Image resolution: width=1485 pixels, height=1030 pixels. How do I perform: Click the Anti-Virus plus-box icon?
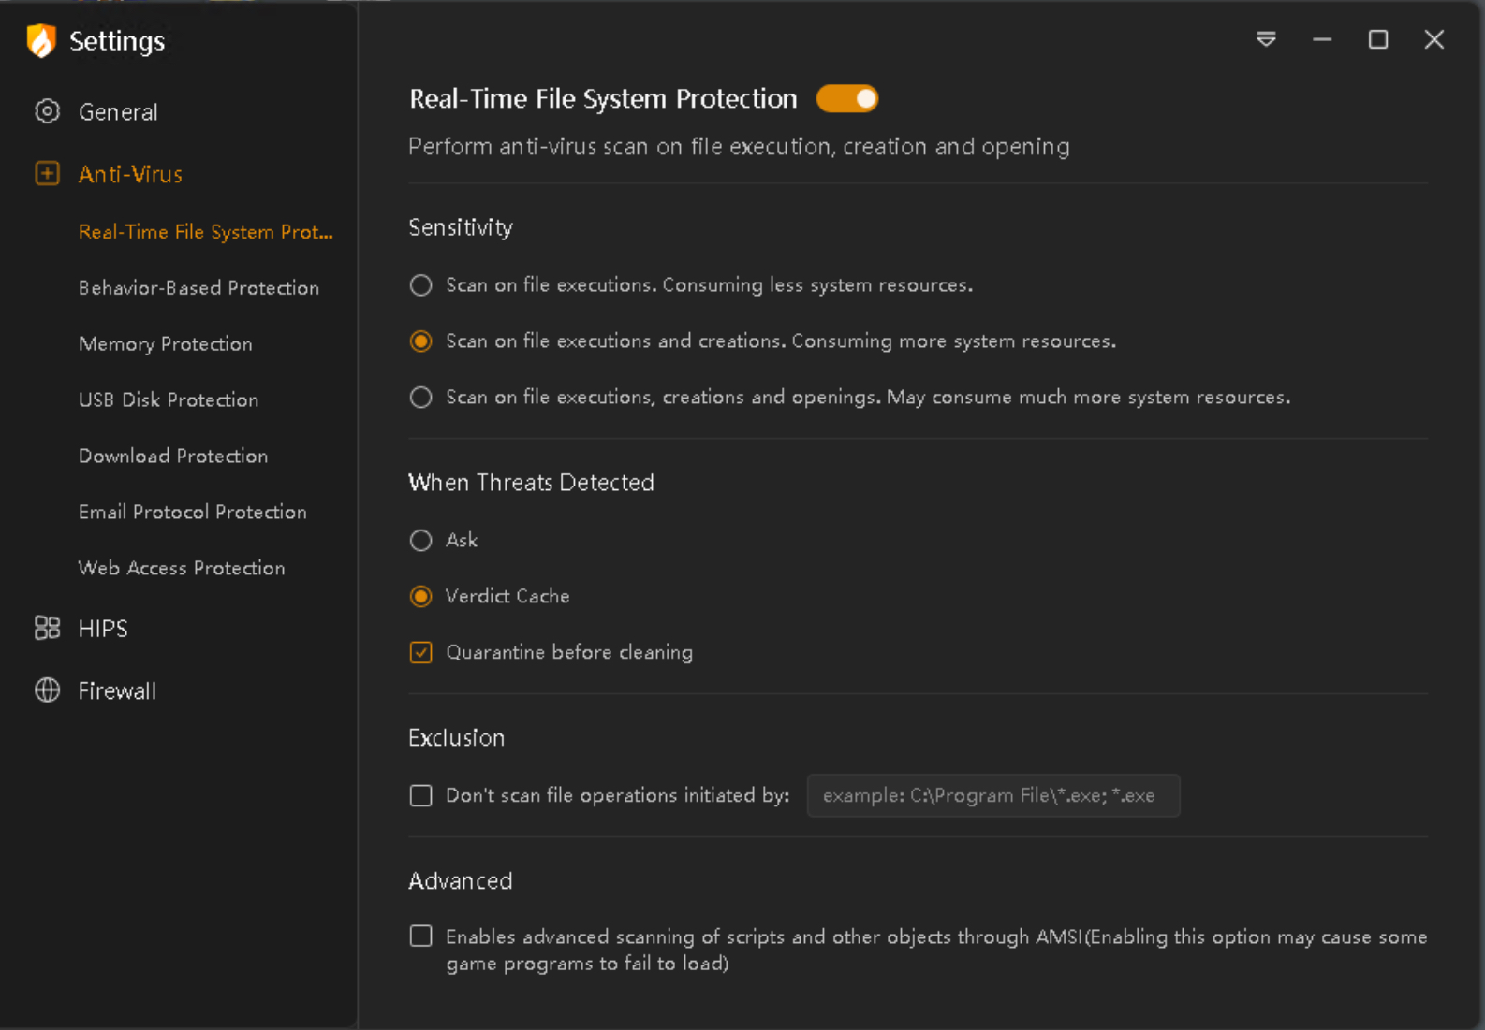click(47, 173)
